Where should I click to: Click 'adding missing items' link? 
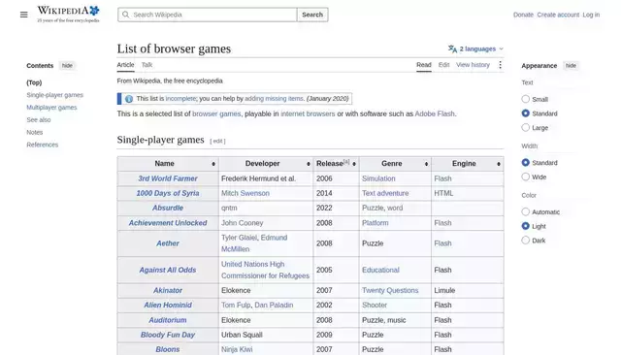274,99
